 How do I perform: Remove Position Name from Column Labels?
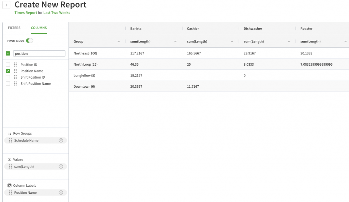click(x=61, y=192)
